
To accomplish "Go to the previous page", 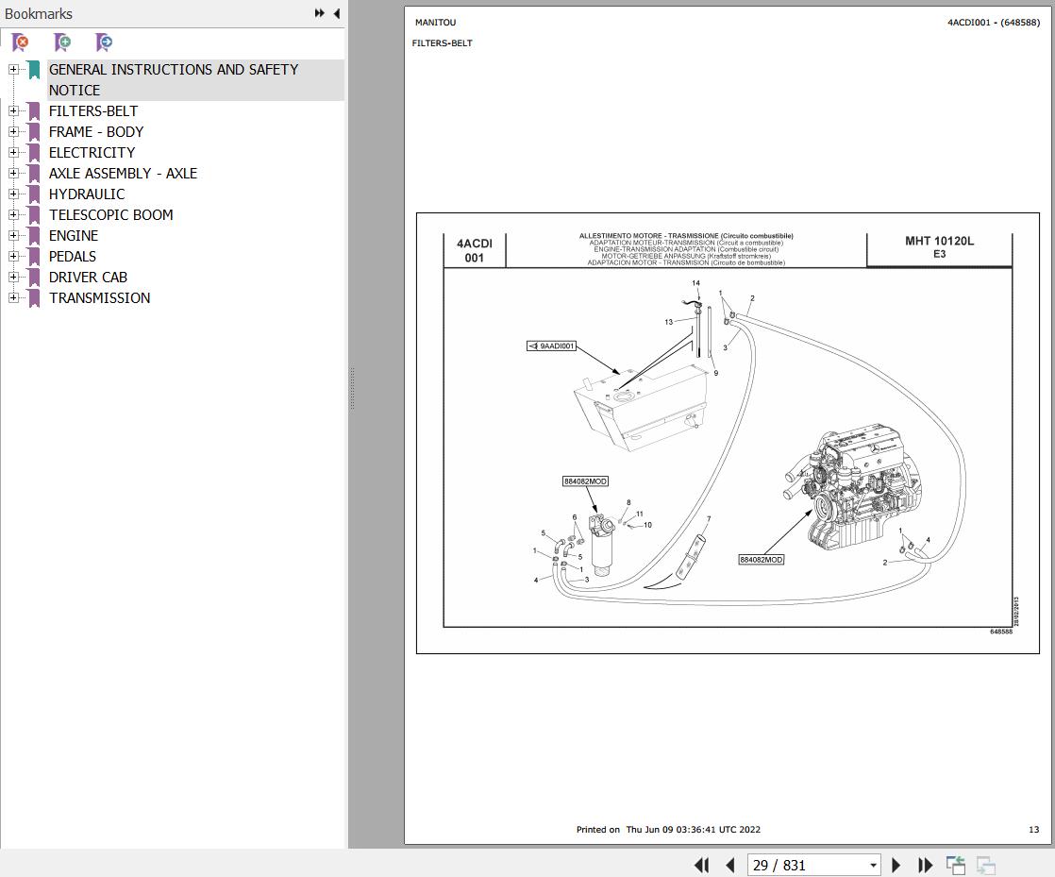I will pyautogui.click(x=730, y=865).
